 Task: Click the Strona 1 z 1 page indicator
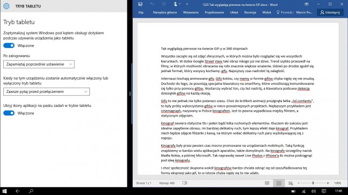tap(143, 183)
